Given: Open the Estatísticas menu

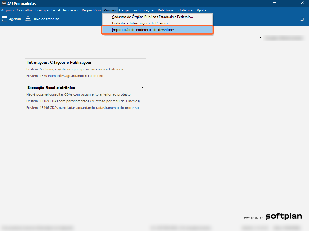Looking at the screenshot, I should (185, 10).
